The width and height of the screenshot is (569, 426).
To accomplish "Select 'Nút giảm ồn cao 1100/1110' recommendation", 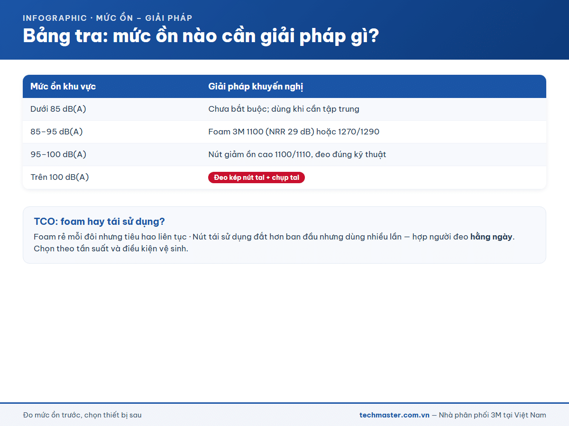I will tap(260, 155).
